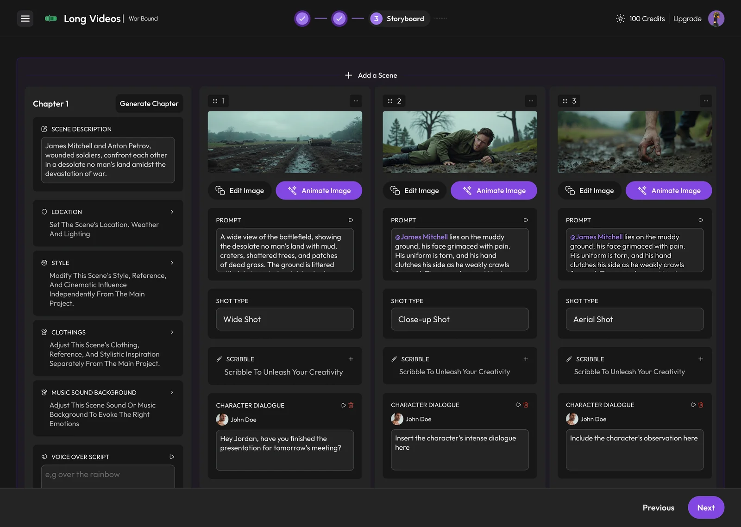Open scene 1 Wide Shot type selector
This screenshot has width=741, height=527.
(x=285, y=319)
